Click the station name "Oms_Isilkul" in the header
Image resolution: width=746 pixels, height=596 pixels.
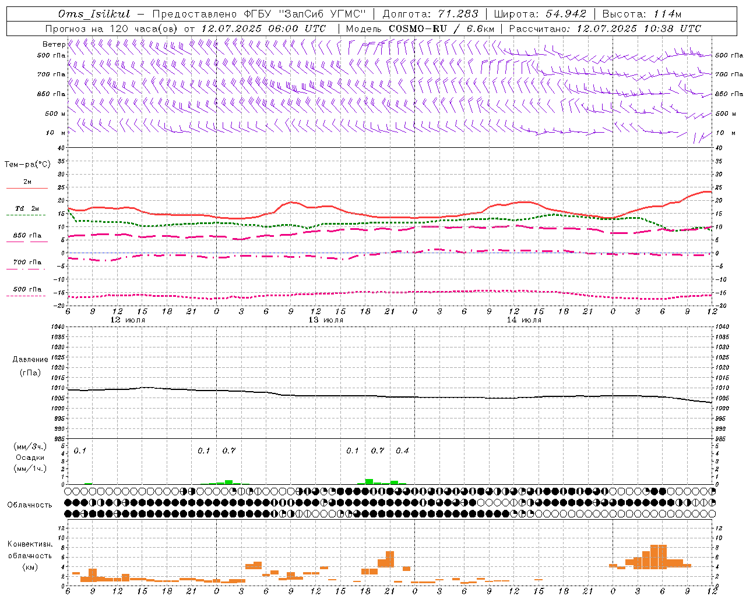tap(94, 14)
